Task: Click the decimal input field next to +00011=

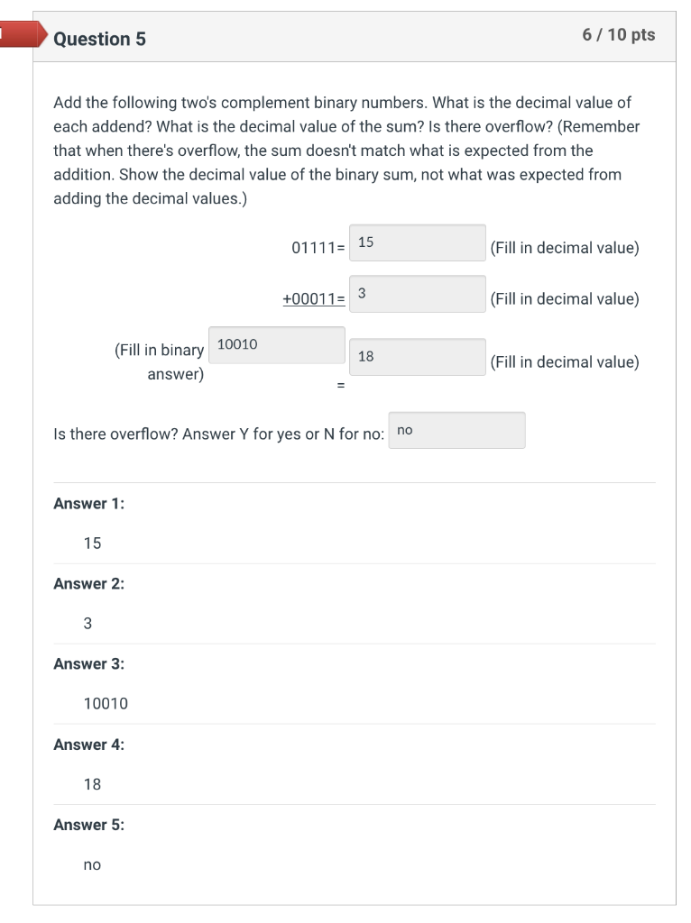Action: [418, 294]
